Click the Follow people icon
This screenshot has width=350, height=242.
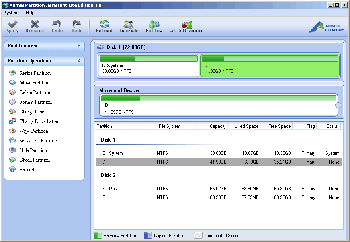[x=154, y=24]
